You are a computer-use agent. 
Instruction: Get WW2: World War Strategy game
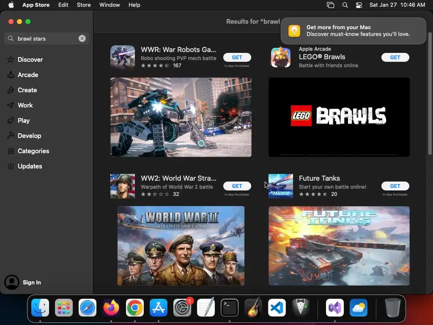point(237,186)
